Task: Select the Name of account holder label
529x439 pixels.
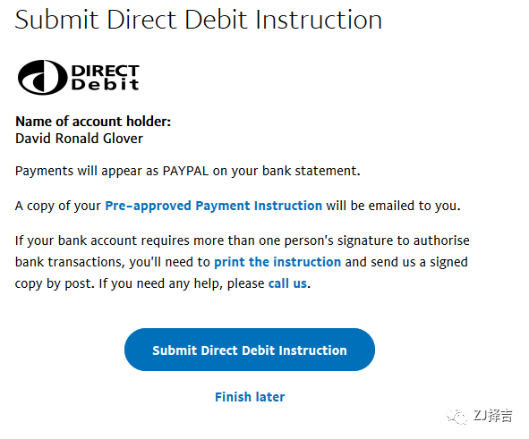Action: [x=93, y=122]
